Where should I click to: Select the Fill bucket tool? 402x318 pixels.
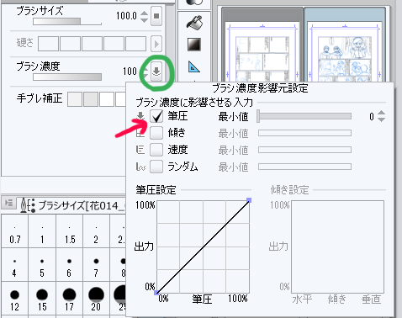(x=194, y=22)
